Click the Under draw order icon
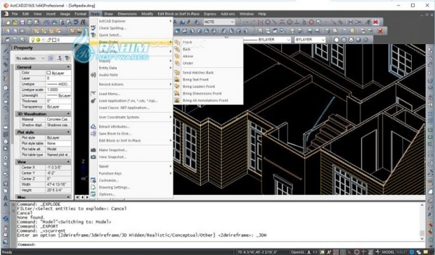 pyautogui.click(x=177, y=63)
